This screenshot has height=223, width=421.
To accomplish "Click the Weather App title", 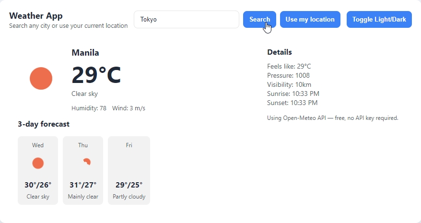I will 36,16.
